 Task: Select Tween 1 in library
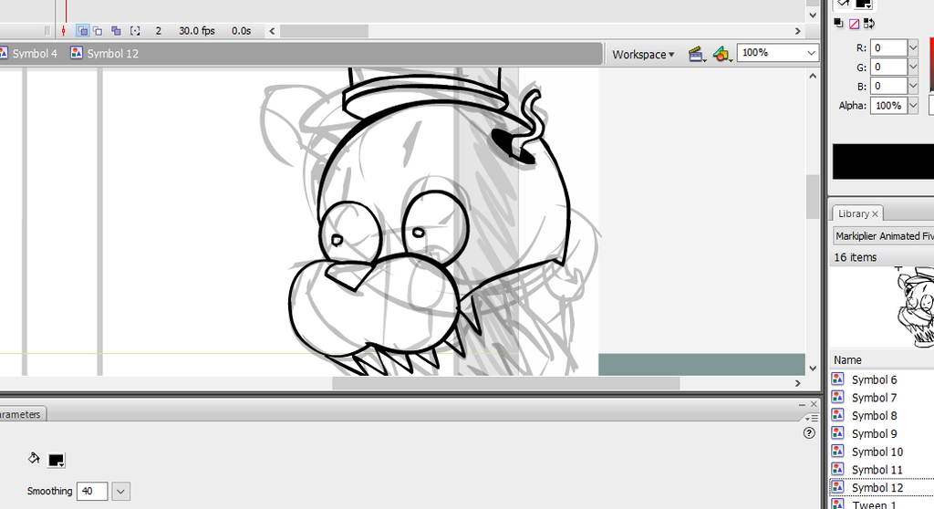(874, 504)
